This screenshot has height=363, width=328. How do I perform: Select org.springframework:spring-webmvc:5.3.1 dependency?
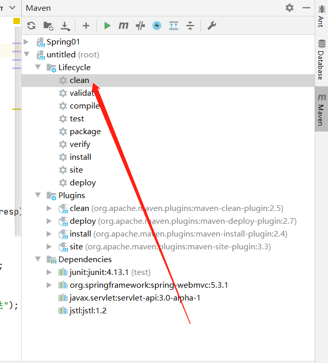(149, 285)
